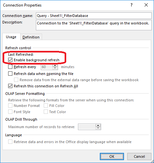Click in the Connection name field
The height and width of the screenshot is (163, 154).
(x=94, y=16)
